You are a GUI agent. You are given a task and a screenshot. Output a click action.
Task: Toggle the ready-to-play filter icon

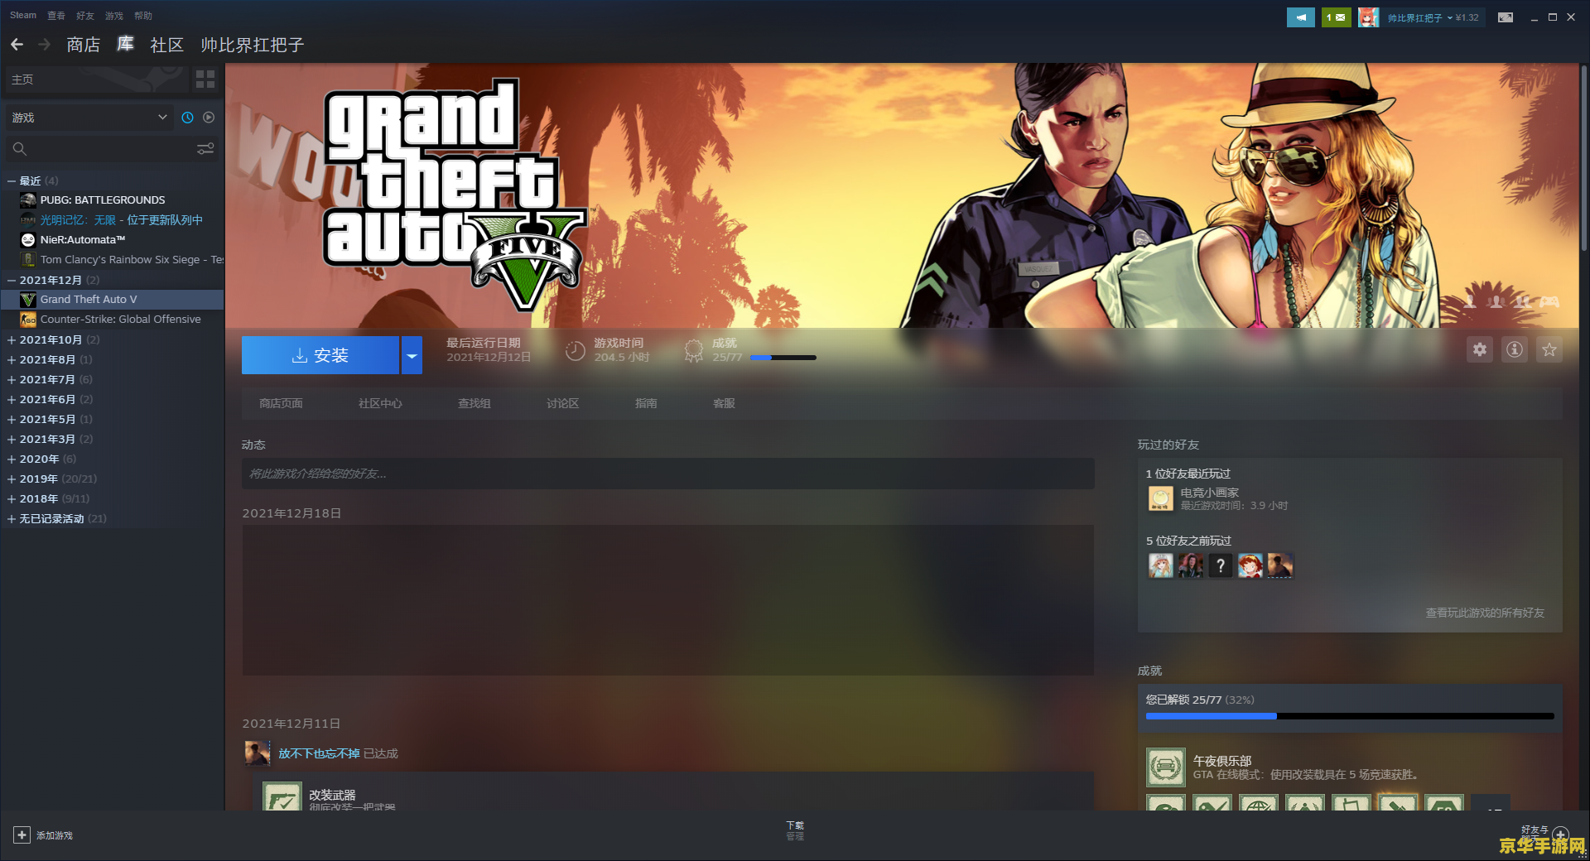[x=209, y=118]
